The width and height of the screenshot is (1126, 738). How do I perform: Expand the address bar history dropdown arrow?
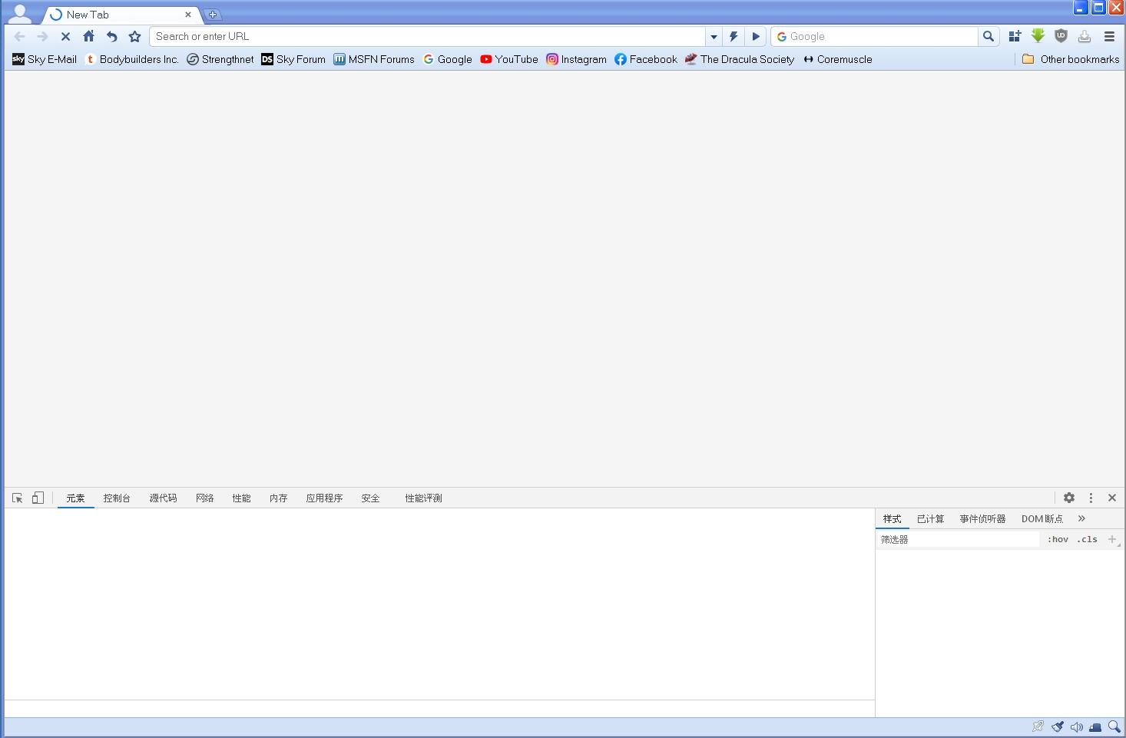tap(714, 36)
